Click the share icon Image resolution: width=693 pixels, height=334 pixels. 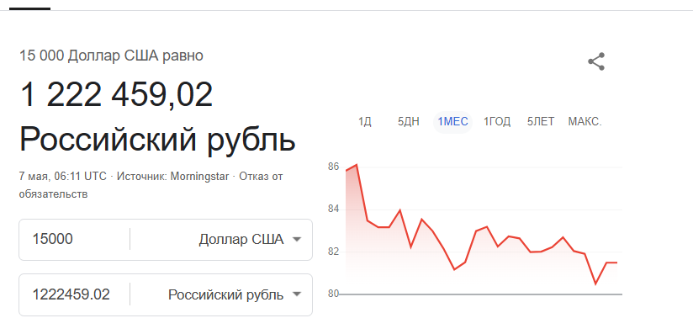click(x=596, y=62)
